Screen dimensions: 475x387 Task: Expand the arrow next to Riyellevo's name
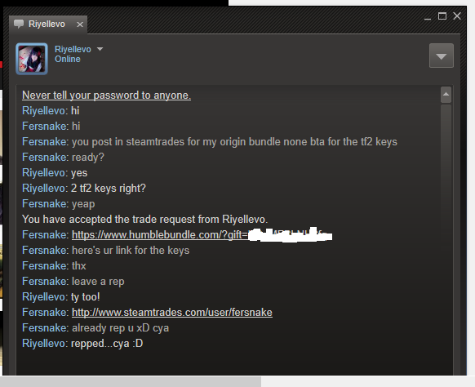coord(100,49)
